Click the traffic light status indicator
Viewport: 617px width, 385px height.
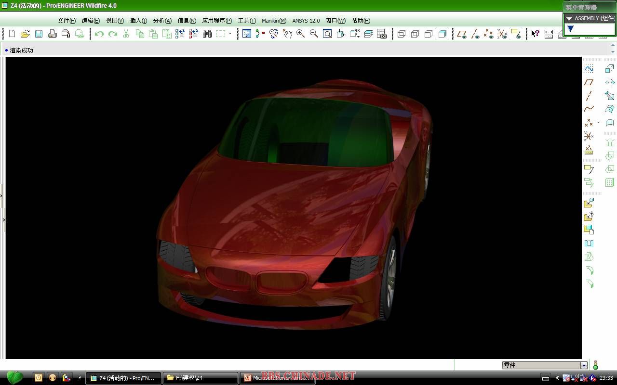595,365
